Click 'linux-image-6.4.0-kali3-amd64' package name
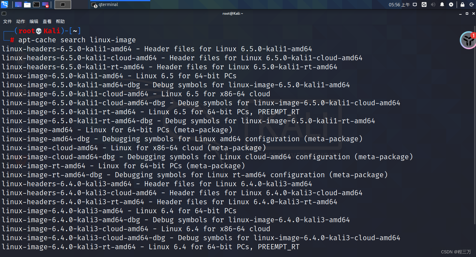Image resolution: width=476 pixels, height=257 pixels. [x=62, y=211]
